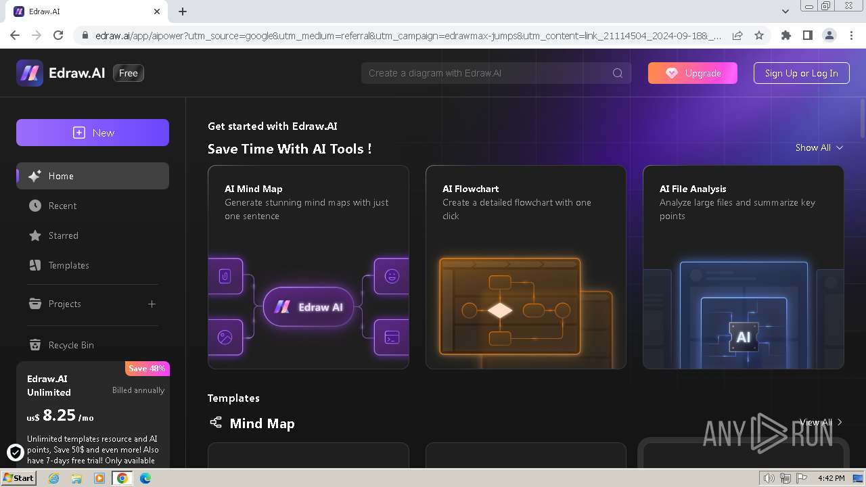Click the search magnifier icon
The image size is (866, 487).
(x=618, y=73)
